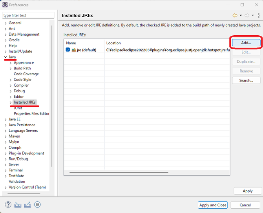
Task: Click Apply and Close
Action: pyautogui.click(x=213, y=205)
